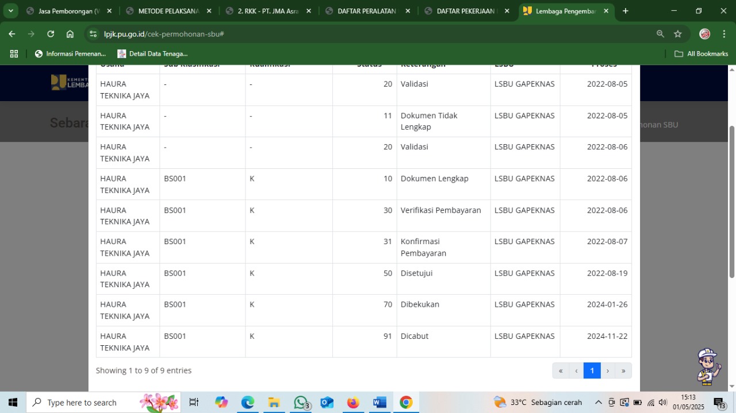This screenshot has height=413, width=736.
Task: Click the date 2024-11-22 cell
Action: [x=596, y=342]
